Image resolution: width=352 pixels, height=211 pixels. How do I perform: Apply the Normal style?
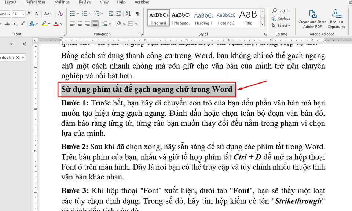click(x=158, y=18)
